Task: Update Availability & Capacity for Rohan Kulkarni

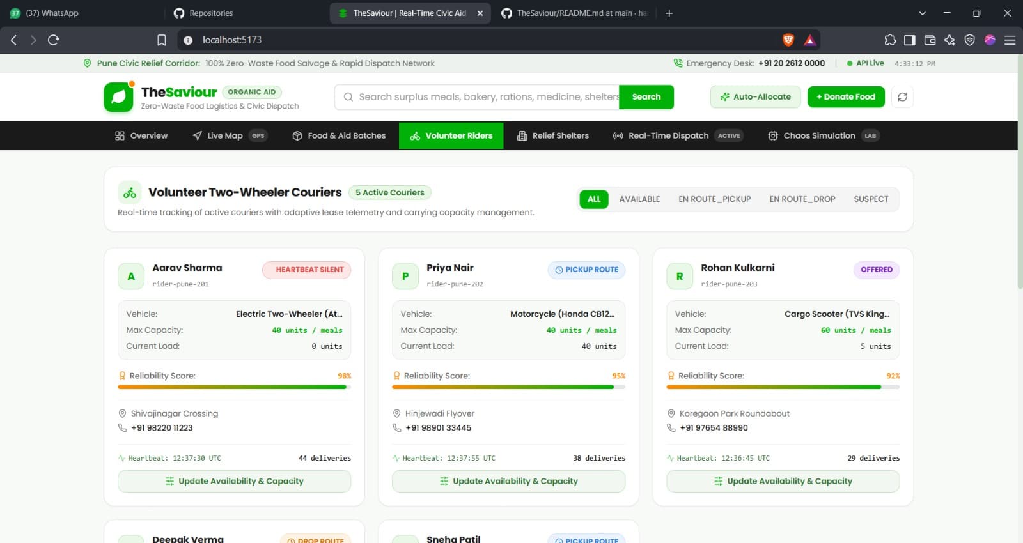Action: tap(783, 481)
